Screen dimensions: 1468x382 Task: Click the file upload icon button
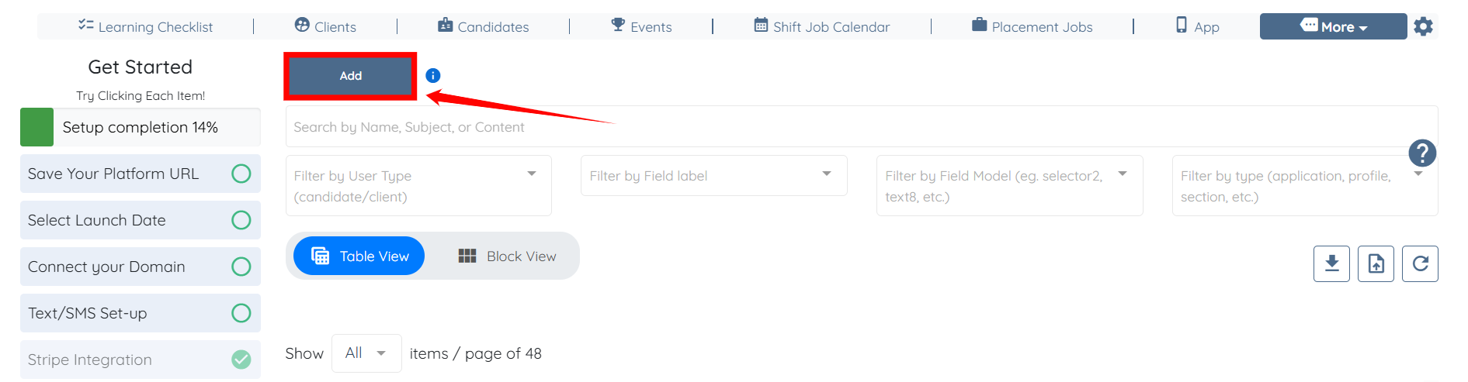pos(1376,263)
